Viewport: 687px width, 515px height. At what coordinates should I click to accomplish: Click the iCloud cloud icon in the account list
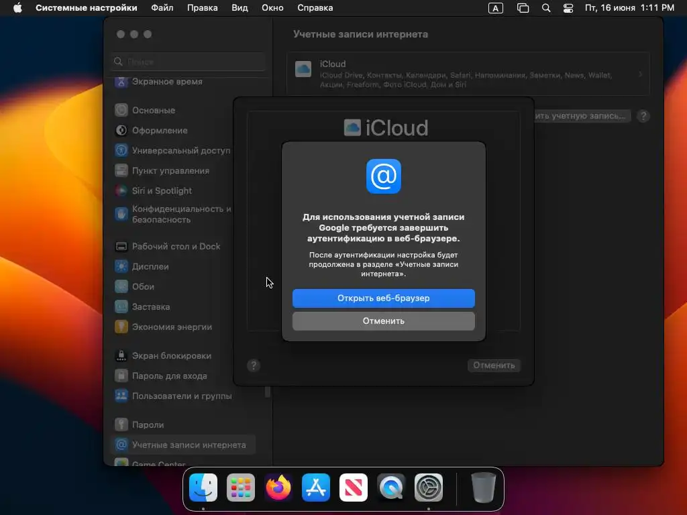[x=303, y=69]
